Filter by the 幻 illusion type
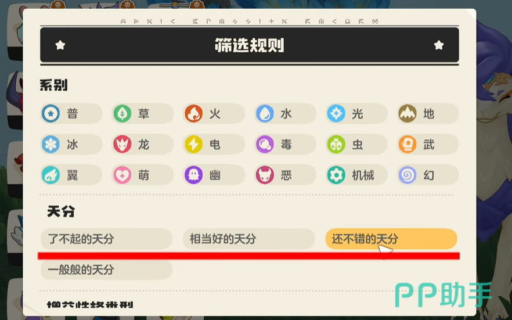Viewport: 512px width, 320px height. click(x=428, y=175)
